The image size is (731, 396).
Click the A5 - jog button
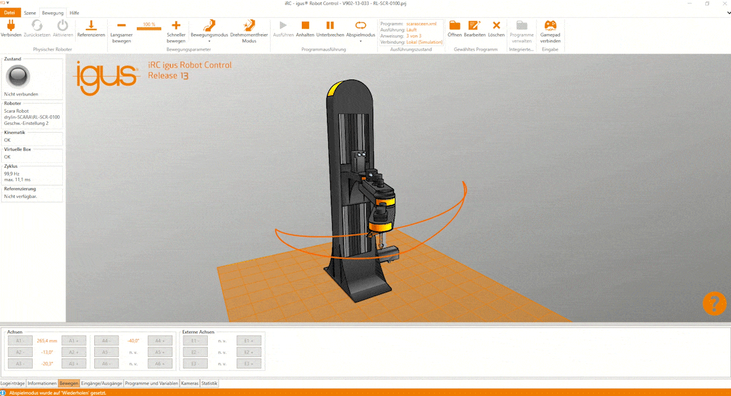coord(106,352)
